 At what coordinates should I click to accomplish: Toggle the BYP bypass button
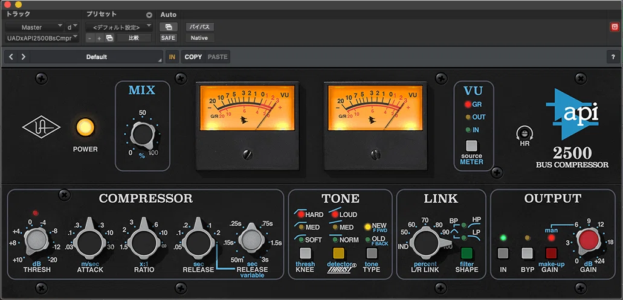tap(528, 253)
